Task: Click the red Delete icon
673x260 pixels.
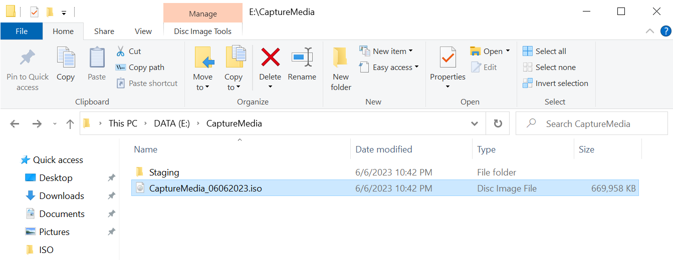Action: (270, 57)
